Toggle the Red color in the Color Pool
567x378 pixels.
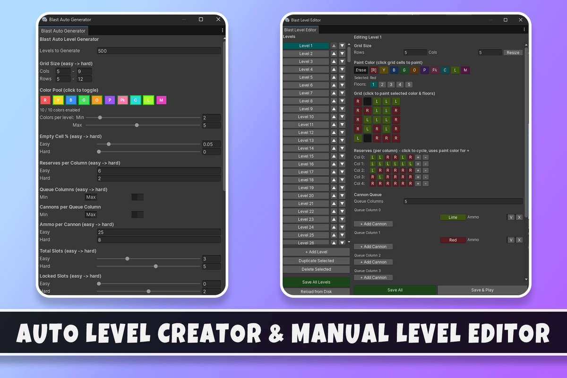[x=44, y=100]
